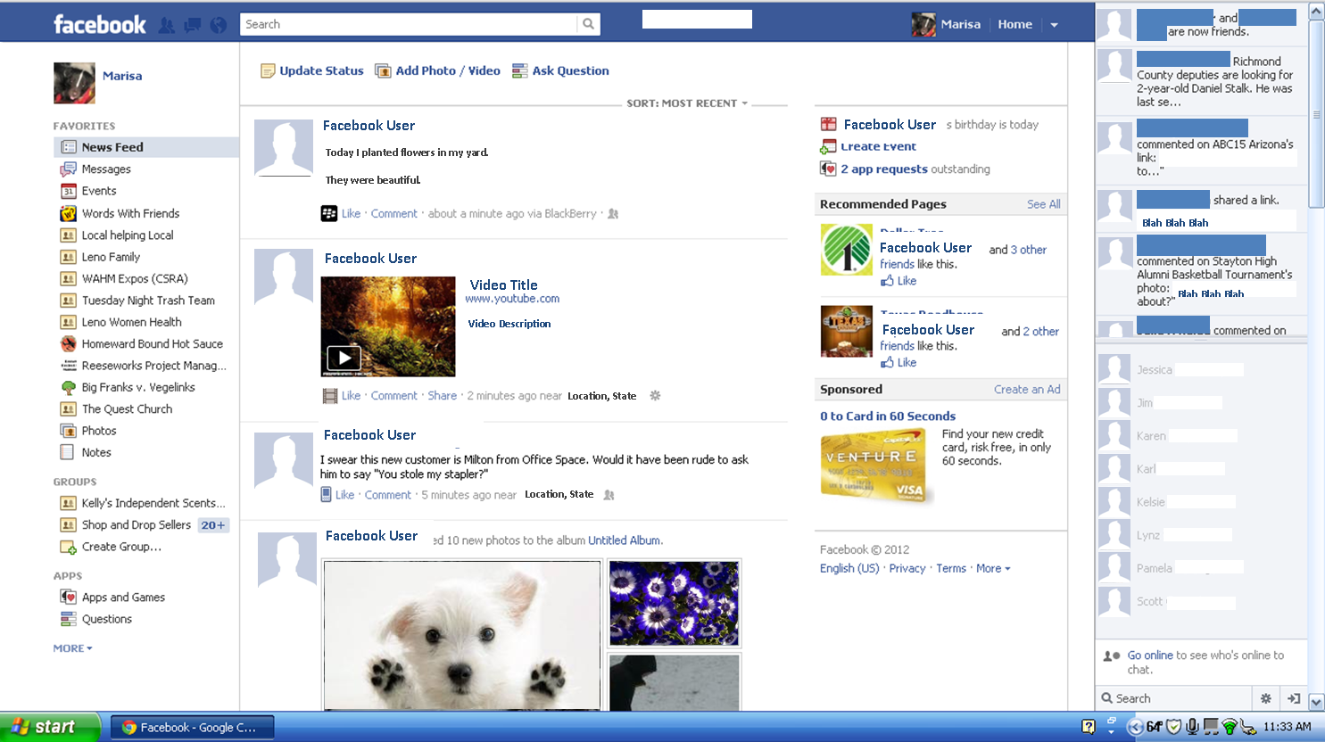Open the chat options gear icon

1266,698
